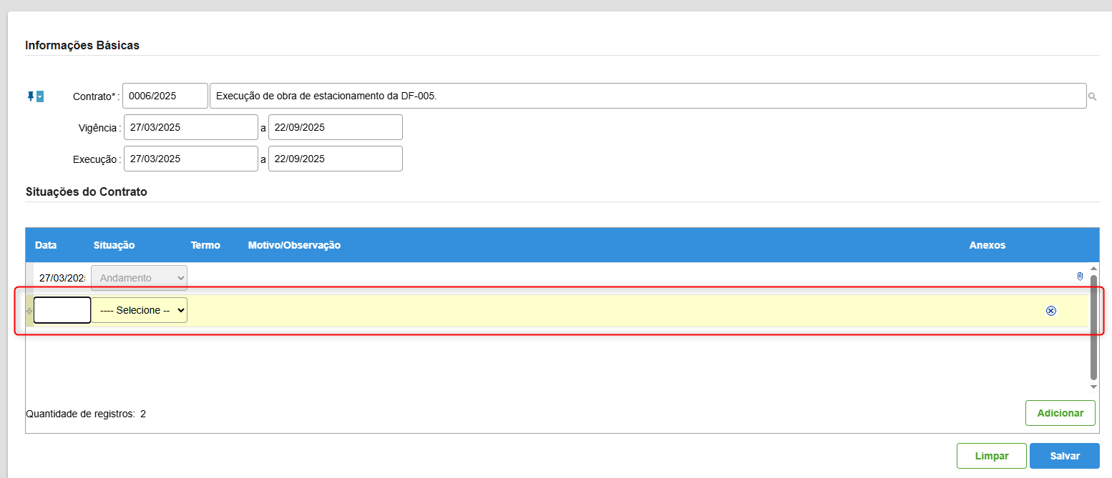The image size is (1112, 478).
Task: Click the Limpar button
Action: [992, 456]
